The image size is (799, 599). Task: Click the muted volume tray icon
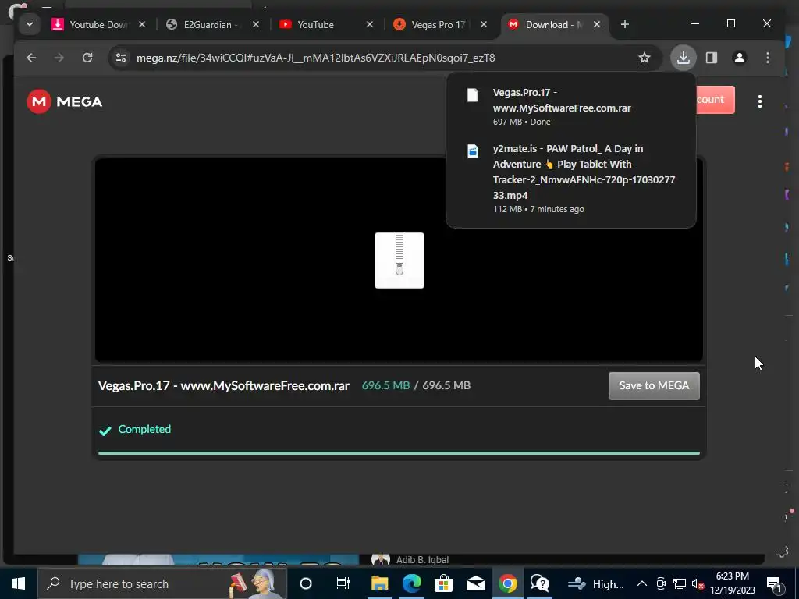(698, 583)
